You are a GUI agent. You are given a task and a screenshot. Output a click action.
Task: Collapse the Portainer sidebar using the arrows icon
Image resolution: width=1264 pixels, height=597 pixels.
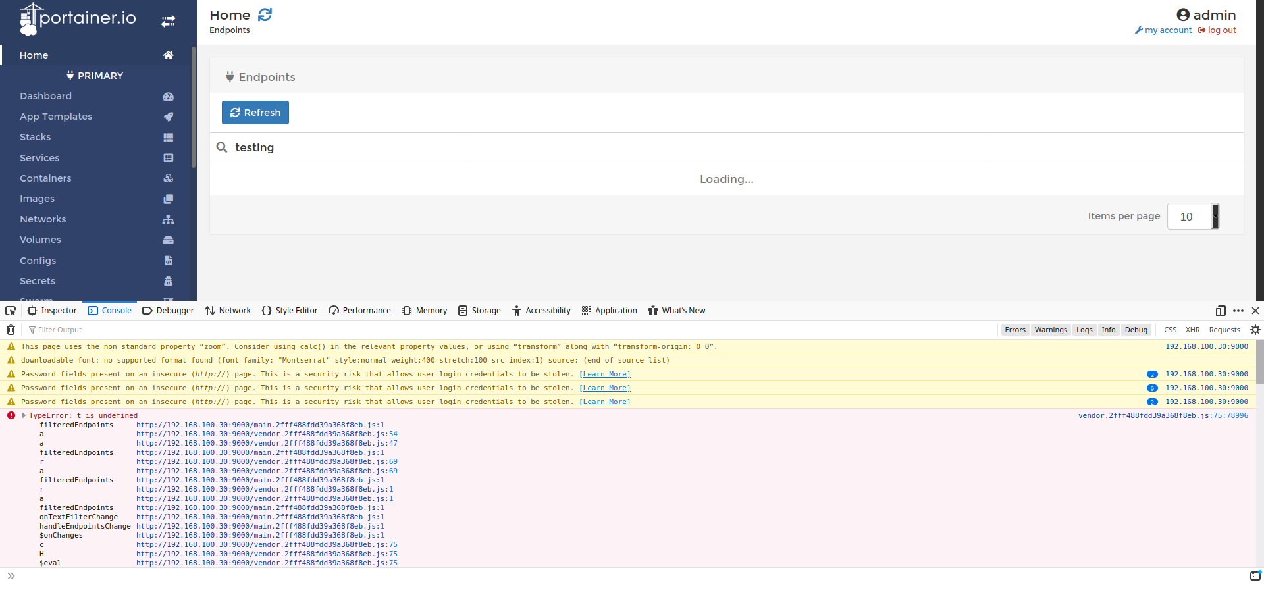pos(168,20)
